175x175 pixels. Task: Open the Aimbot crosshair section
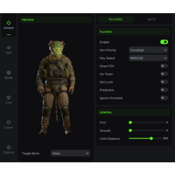point(9,25)
